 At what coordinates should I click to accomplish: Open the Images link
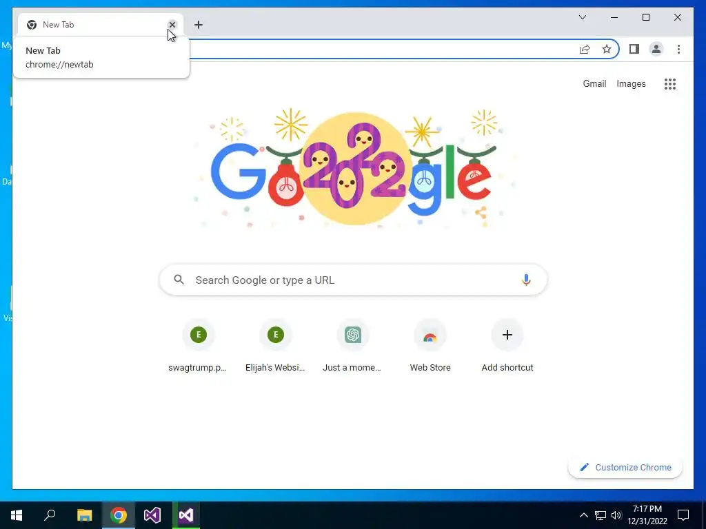tap(631, 83)
